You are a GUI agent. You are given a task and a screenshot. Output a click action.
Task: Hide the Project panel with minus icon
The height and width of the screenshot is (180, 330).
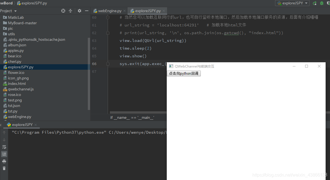pyautogui.click(x=86, y=11)
